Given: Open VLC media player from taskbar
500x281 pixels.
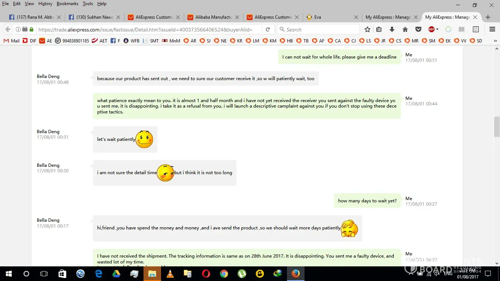Looking at the screenshot, I should [x=170, y=274].
